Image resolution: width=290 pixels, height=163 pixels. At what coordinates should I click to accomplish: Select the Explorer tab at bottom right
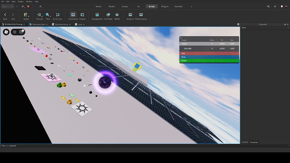[x=245, y=142]
